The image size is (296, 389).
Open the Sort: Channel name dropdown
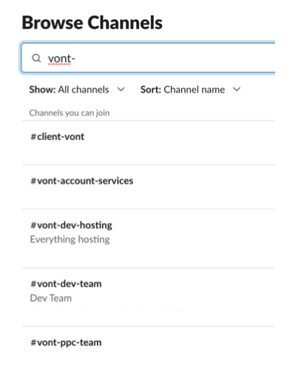click(x=190, y=90)
